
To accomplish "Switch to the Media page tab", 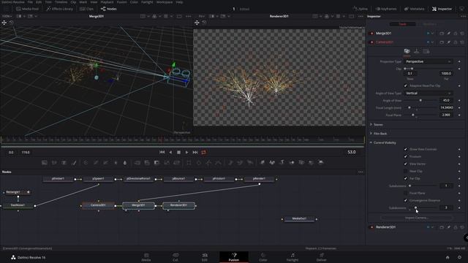I will pyautogui.click(x=146, y=257).
